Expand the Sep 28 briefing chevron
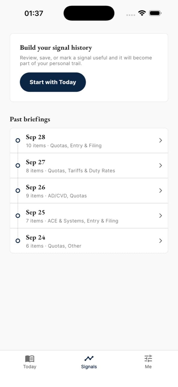This screenshot has height=387, width=178. click(x=161, y=140)
